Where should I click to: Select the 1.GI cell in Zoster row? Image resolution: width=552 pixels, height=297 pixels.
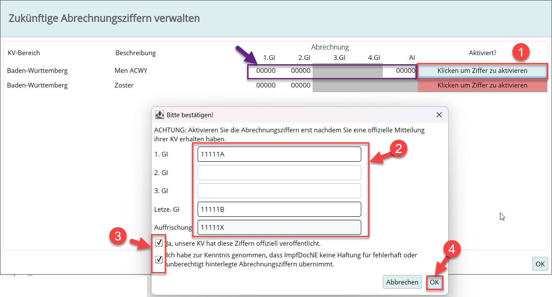[x=266, y=85]
